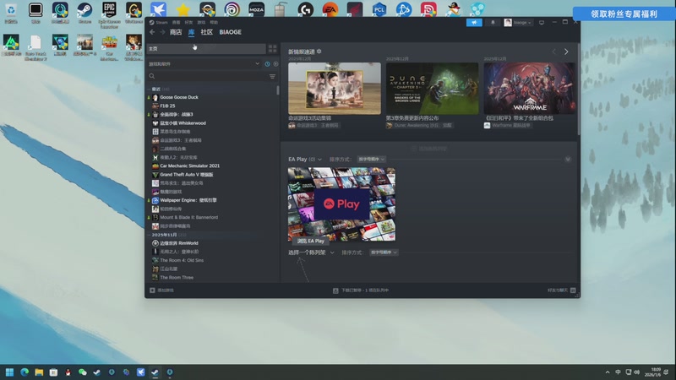Select Wallpaper Engine in game list
The width and height of the screenshot is (676, 380).
pos(188,200)
